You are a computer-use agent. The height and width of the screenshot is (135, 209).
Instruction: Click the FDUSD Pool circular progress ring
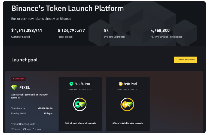(x=80, y=104)
